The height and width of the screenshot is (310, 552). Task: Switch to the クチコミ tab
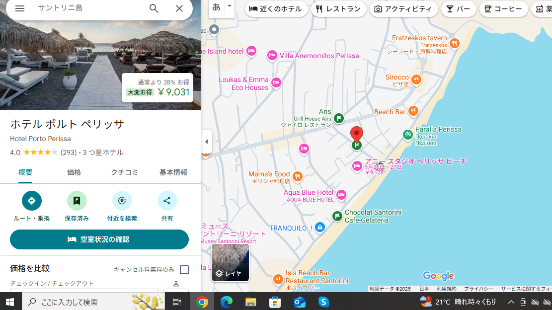(x=124, y=172)
